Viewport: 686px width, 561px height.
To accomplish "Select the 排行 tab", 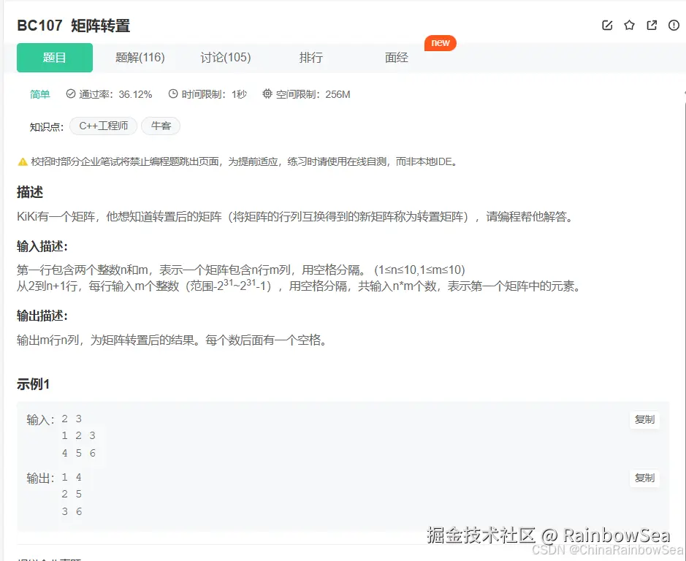I will click(311, 57).
